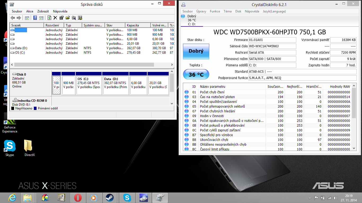Viewport: 362px width, 203px height.
Task: Click the black X delete toolbar icon
Action: point(55,18)
